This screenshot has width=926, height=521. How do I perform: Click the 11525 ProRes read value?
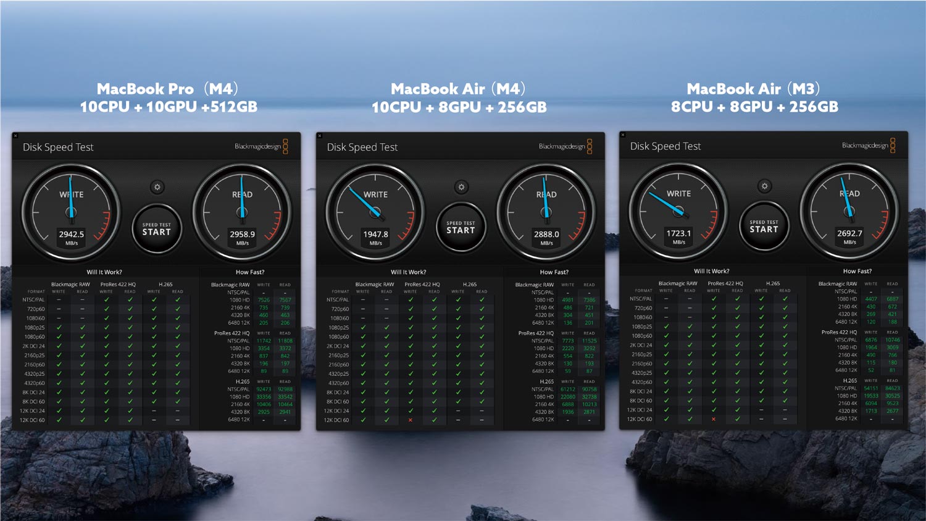(x=590, y=341)
